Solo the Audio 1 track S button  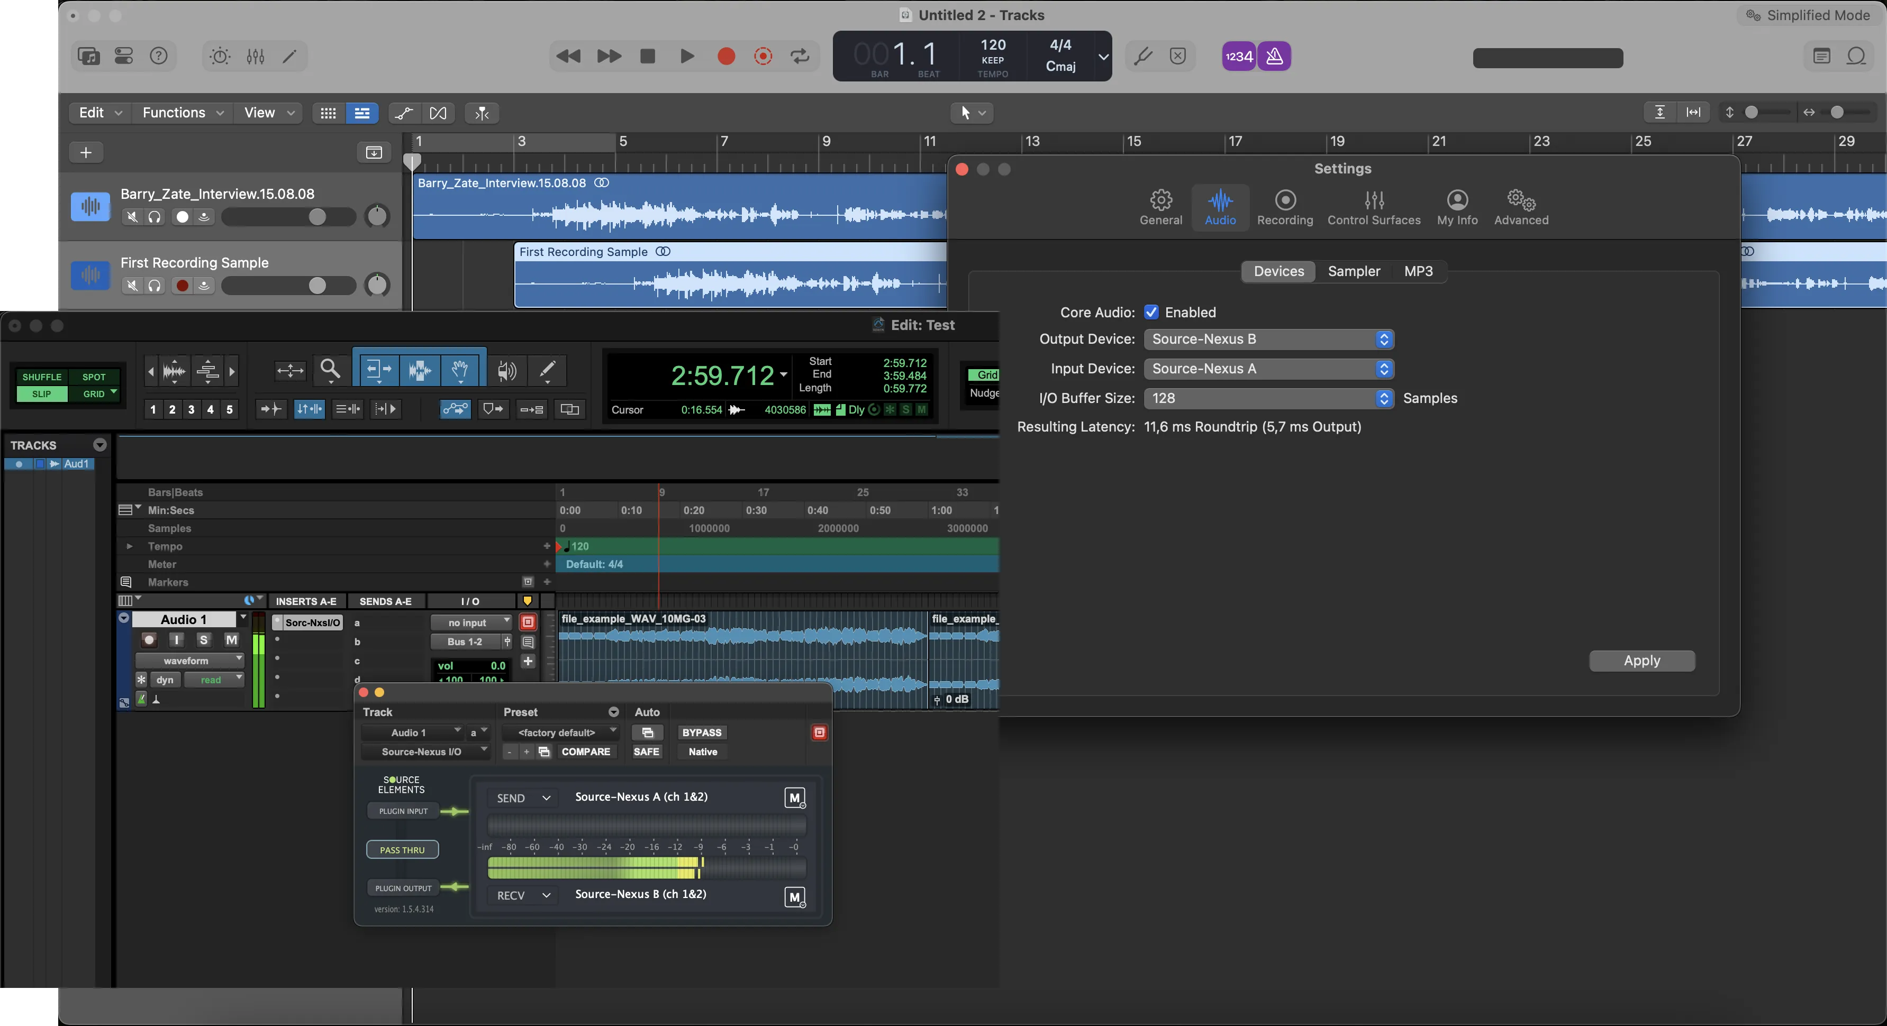click(x=204, y=640)
